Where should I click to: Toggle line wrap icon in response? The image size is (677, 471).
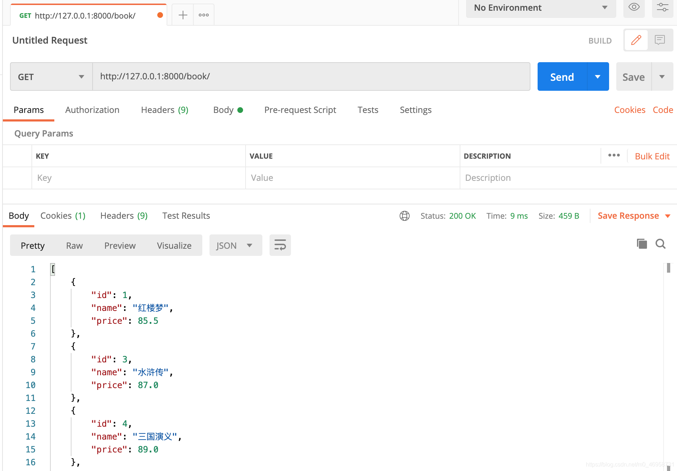click(x=280, y=246)
